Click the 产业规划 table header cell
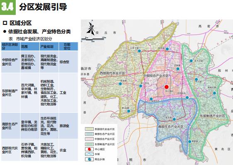This screenshot has width=233, height=165. 49,46
